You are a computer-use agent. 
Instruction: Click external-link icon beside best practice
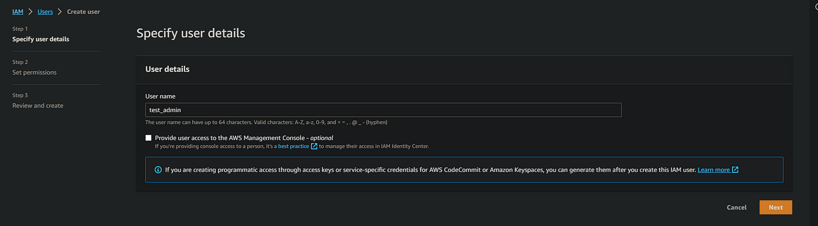click(314, 146)
